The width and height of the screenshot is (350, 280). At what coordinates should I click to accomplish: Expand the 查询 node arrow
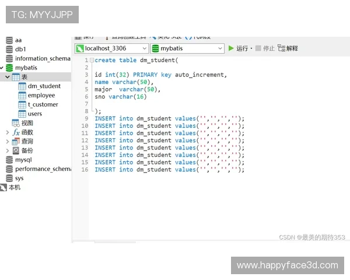[x=8, y=141]
